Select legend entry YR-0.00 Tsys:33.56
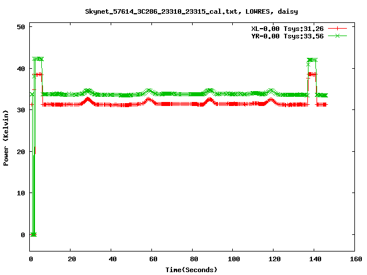 287,36
